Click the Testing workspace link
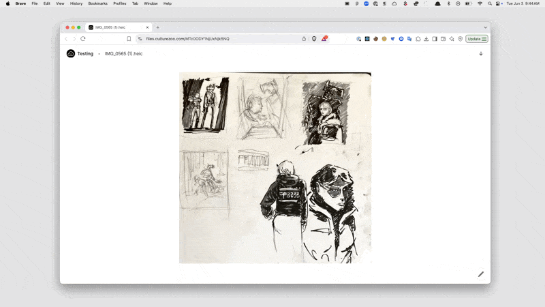This screenshot has height=307, width=545. [85, 53]
